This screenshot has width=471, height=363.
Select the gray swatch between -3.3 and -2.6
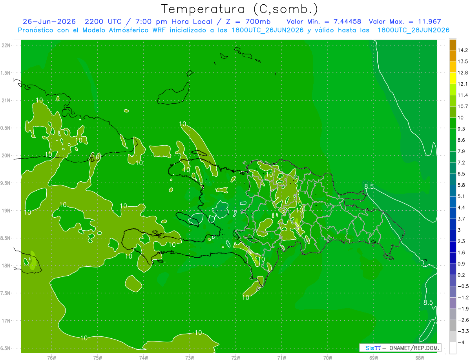click(453, 326)
